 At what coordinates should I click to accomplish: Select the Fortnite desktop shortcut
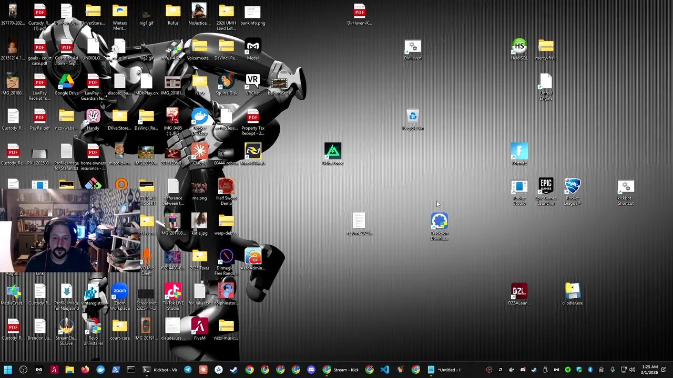pyautogui.click(x=519, y=154)
